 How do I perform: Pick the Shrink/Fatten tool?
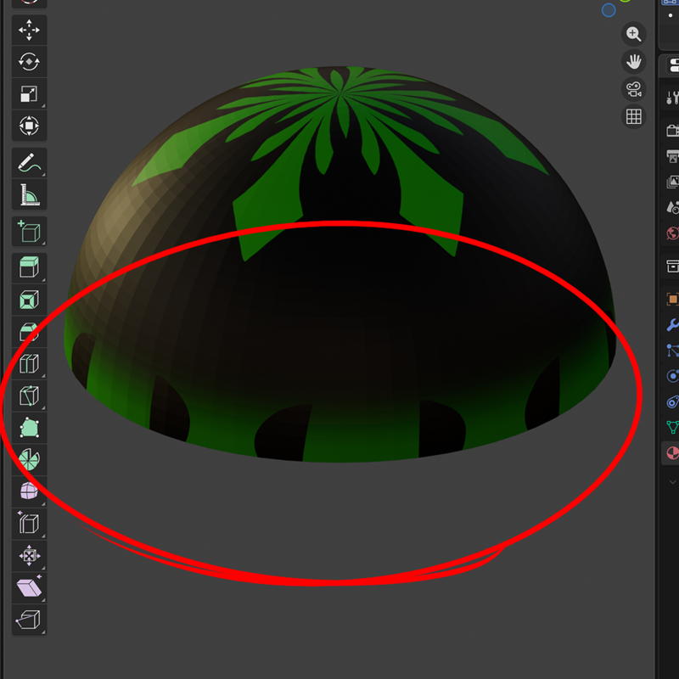[29, 556]
